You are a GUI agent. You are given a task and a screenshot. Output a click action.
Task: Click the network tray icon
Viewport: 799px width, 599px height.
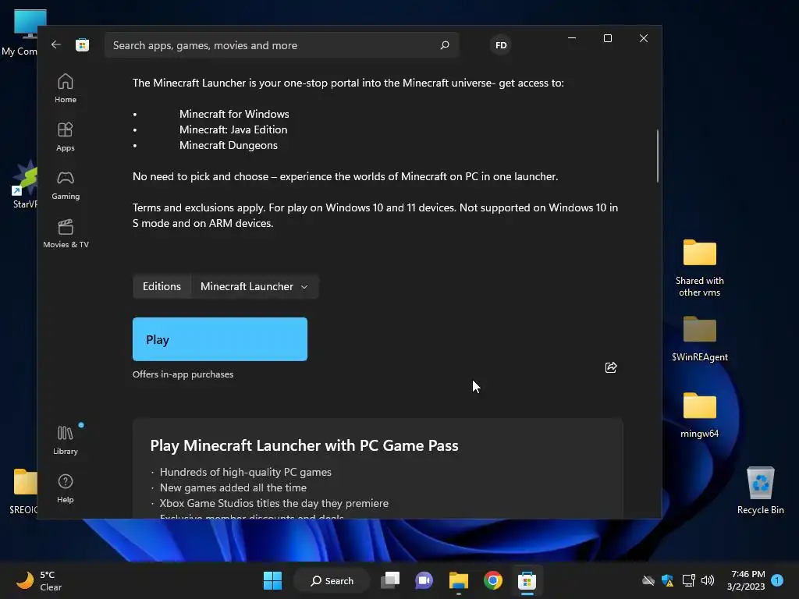point(688,580)
